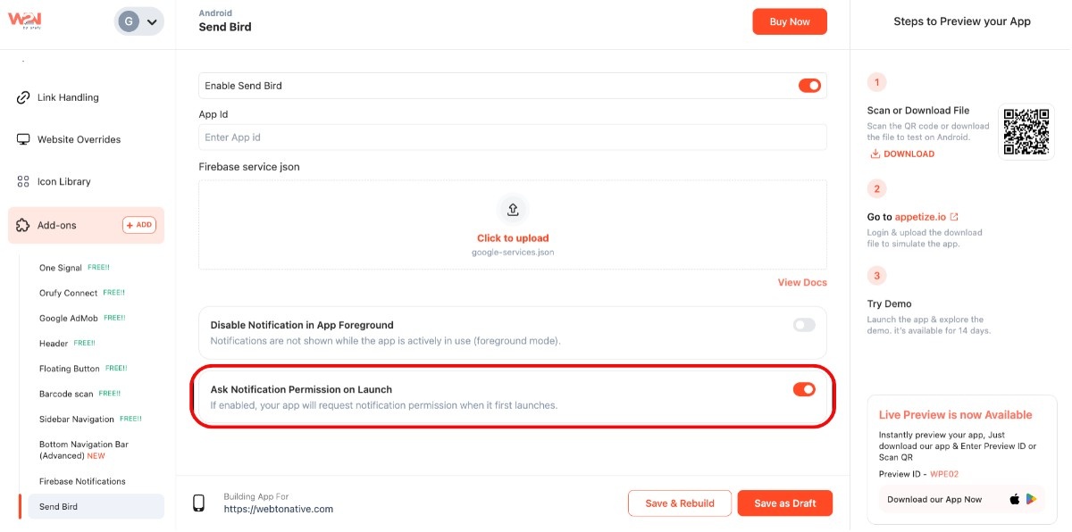Click the Buy Now button
Image resolution: width=1072 pixels, height=532 pixels.
point(790,21)
